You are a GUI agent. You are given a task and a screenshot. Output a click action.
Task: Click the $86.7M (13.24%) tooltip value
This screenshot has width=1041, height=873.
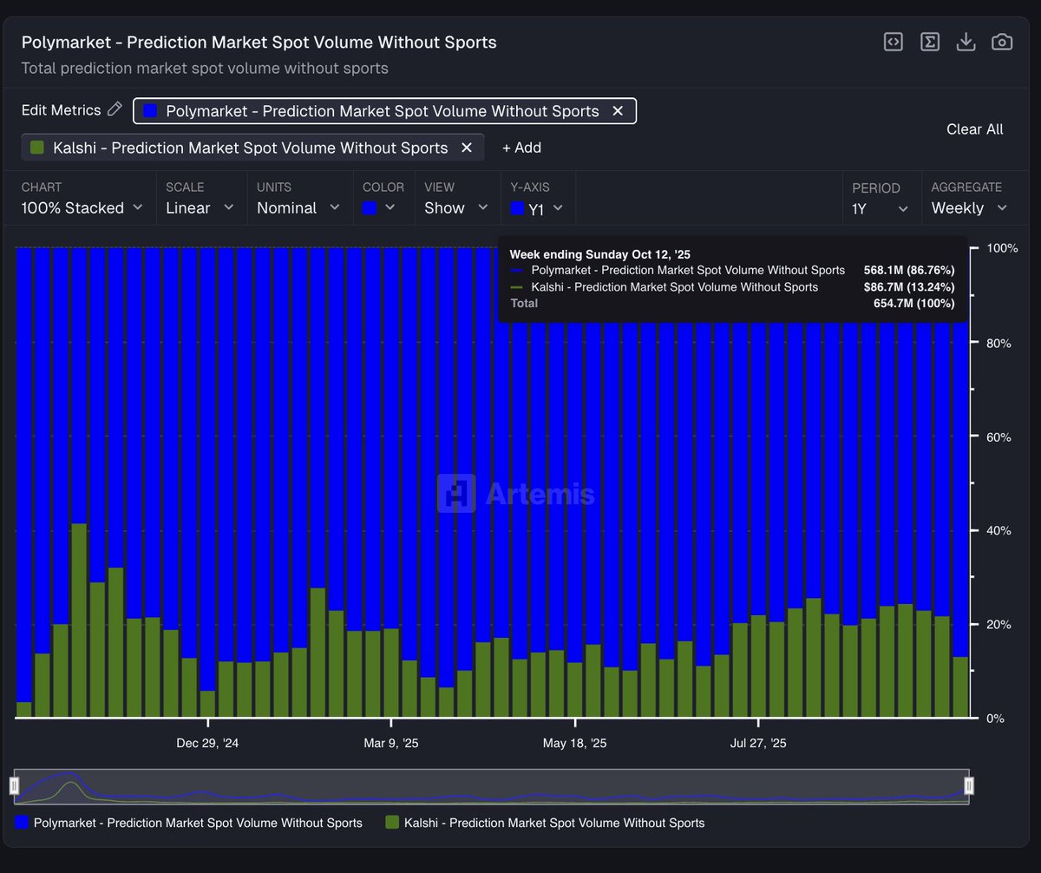click(909, 286)
